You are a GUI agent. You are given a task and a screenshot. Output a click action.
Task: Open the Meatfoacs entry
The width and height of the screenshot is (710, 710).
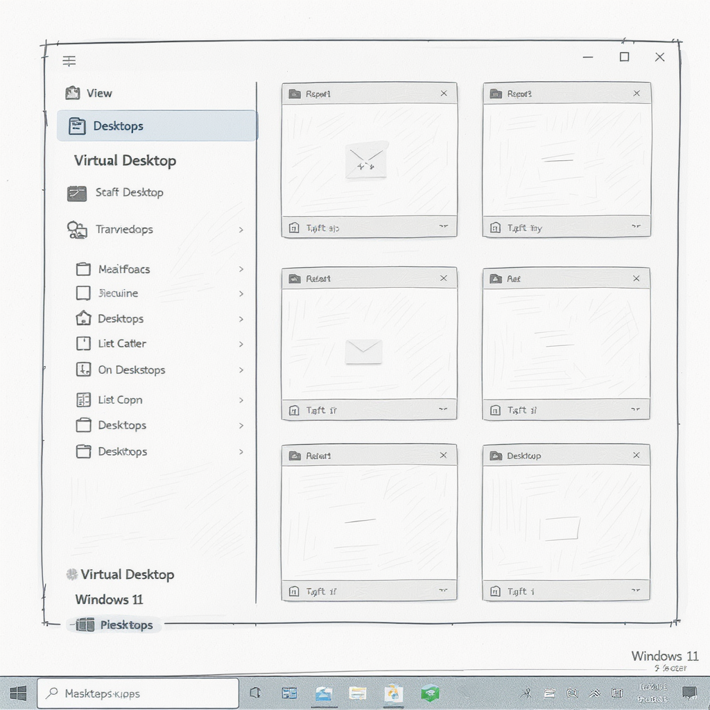[124, 269]
